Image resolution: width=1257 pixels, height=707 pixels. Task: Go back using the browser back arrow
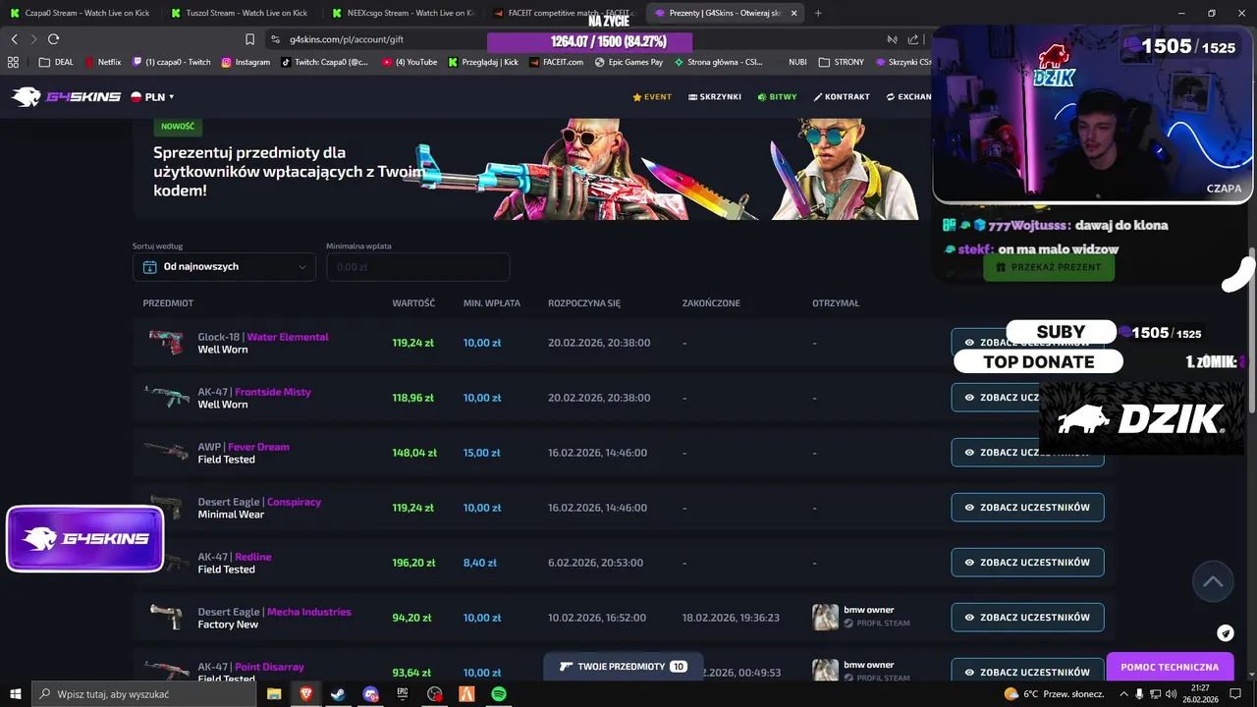14,39
